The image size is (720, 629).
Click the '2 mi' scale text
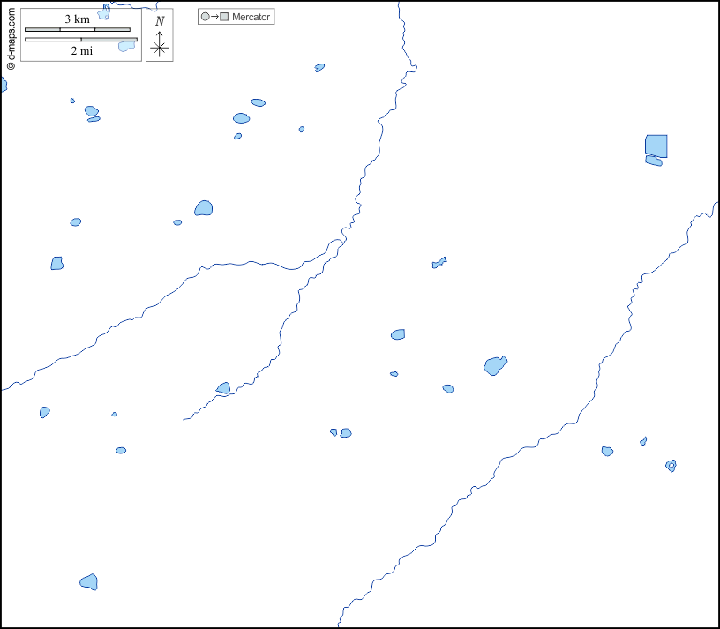coord(81,51)
